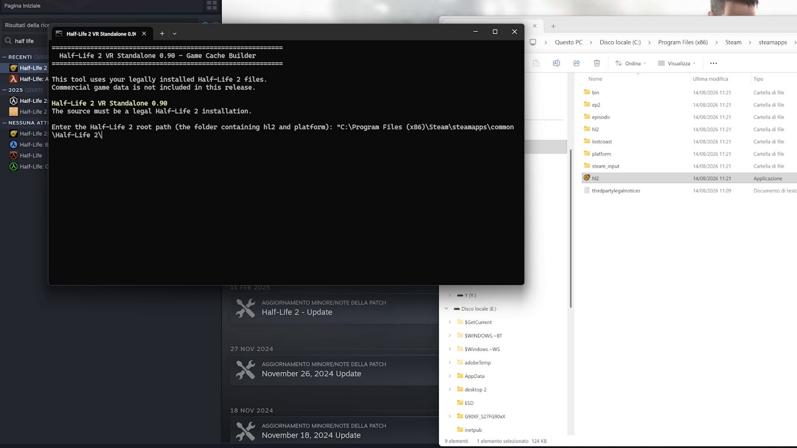Open the Ordina sort dropdown
797x448 pixels.
coord(631,63)
